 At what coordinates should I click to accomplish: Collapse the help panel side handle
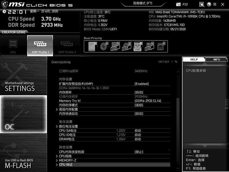226,104
